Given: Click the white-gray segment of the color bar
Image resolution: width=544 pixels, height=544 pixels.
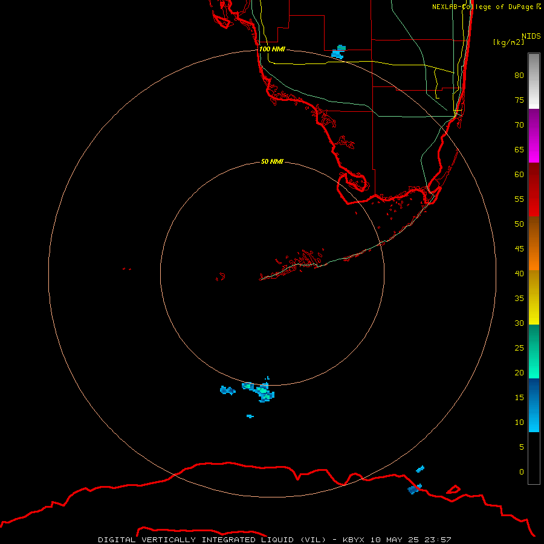Looking at the screenshot, I should tap(534, 81).
